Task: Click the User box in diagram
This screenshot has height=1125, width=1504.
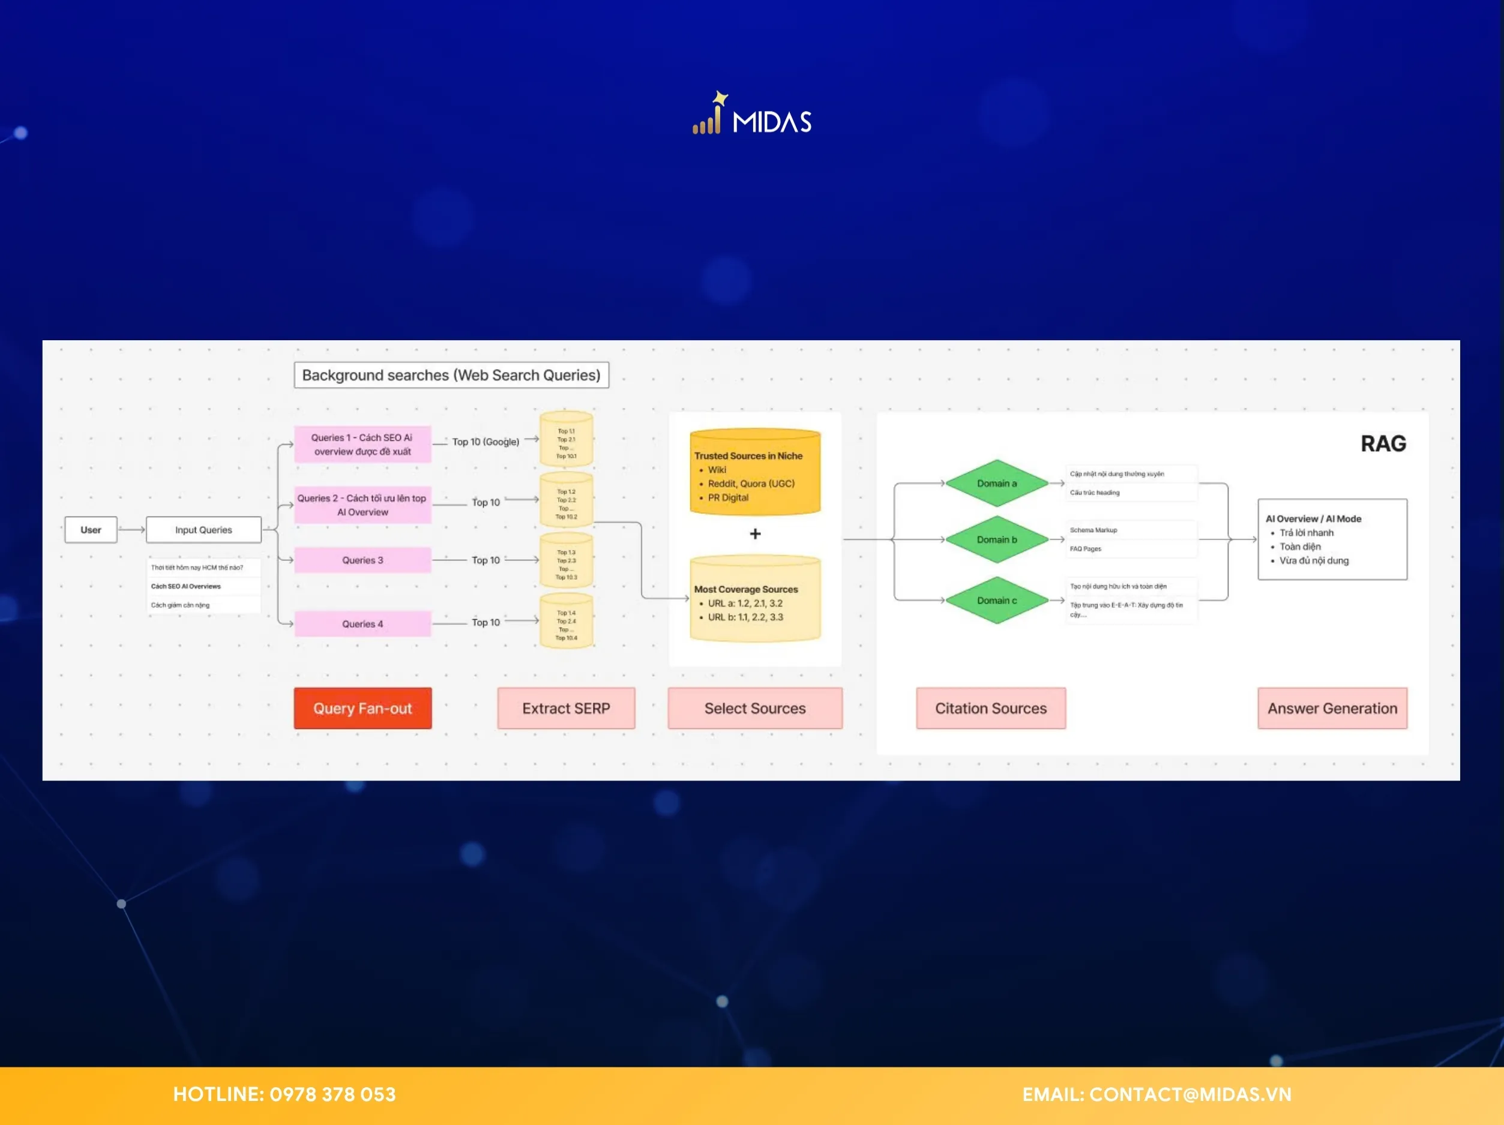Action: (x=91, y=530)
